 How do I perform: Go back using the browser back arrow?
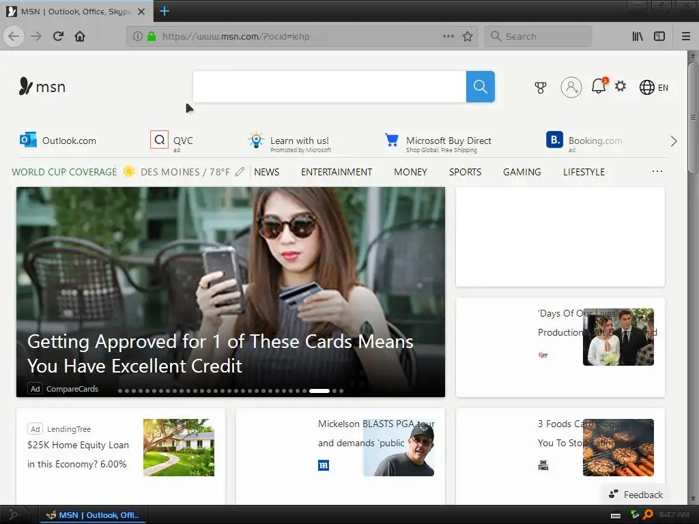(x=14, y=36)
